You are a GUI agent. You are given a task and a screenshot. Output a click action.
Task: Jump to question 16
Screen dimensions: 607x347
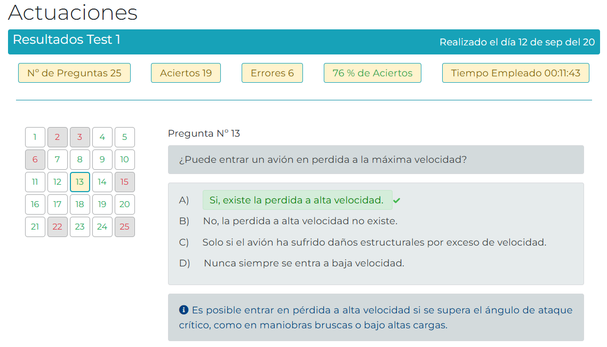[35, 204]
